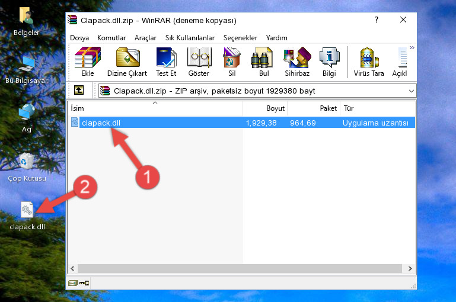
Task: Open the Dosya menu
Action: (x=79, y=38)
